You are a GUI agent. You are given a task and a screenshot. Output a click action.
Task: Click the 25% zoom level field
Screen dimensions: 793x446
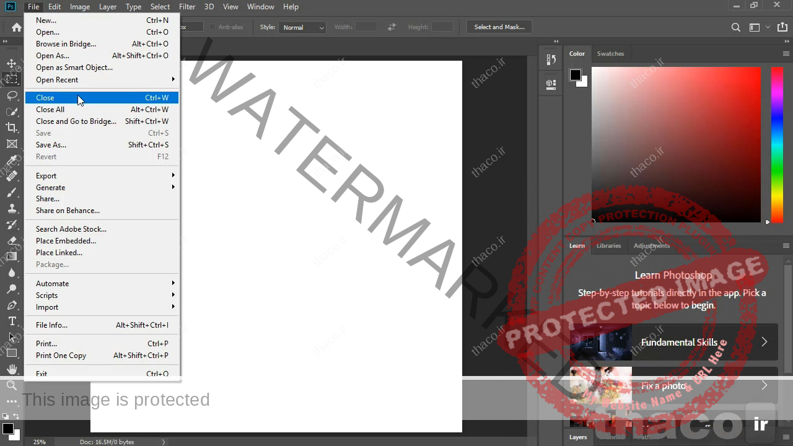point(40,442)
